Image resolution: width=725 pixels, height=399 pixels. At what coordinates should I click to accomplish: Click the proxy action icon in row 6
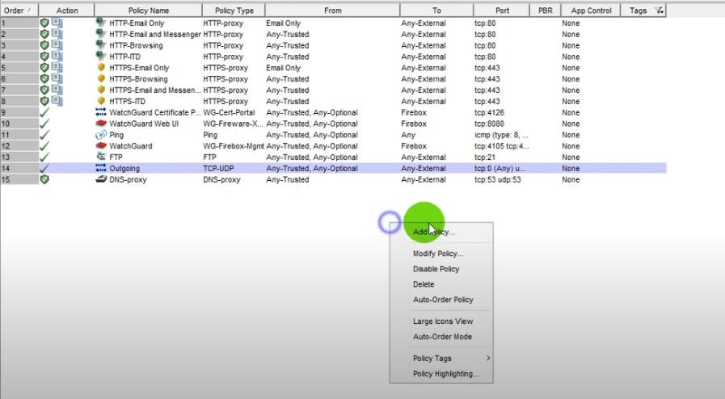(x=57, y=78)
